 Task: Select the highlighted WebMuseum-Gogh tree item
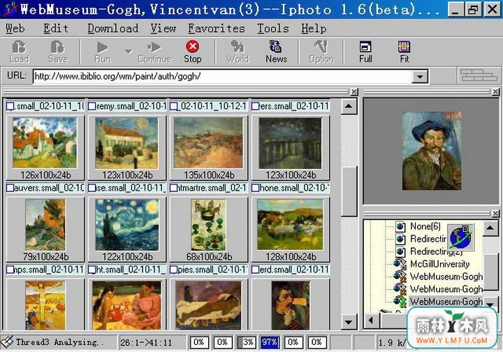[446, 302]
